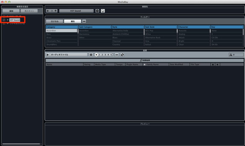This screenshot has height=146, width=245.
Task: Click the folder icon beside VST Sound
Action: coord(103,11)
